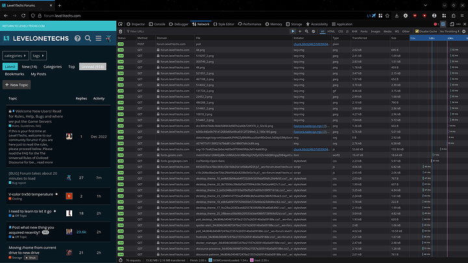
Task: Clear network log with trash icon
Action: pyautogui.click(x=122, y=31)
